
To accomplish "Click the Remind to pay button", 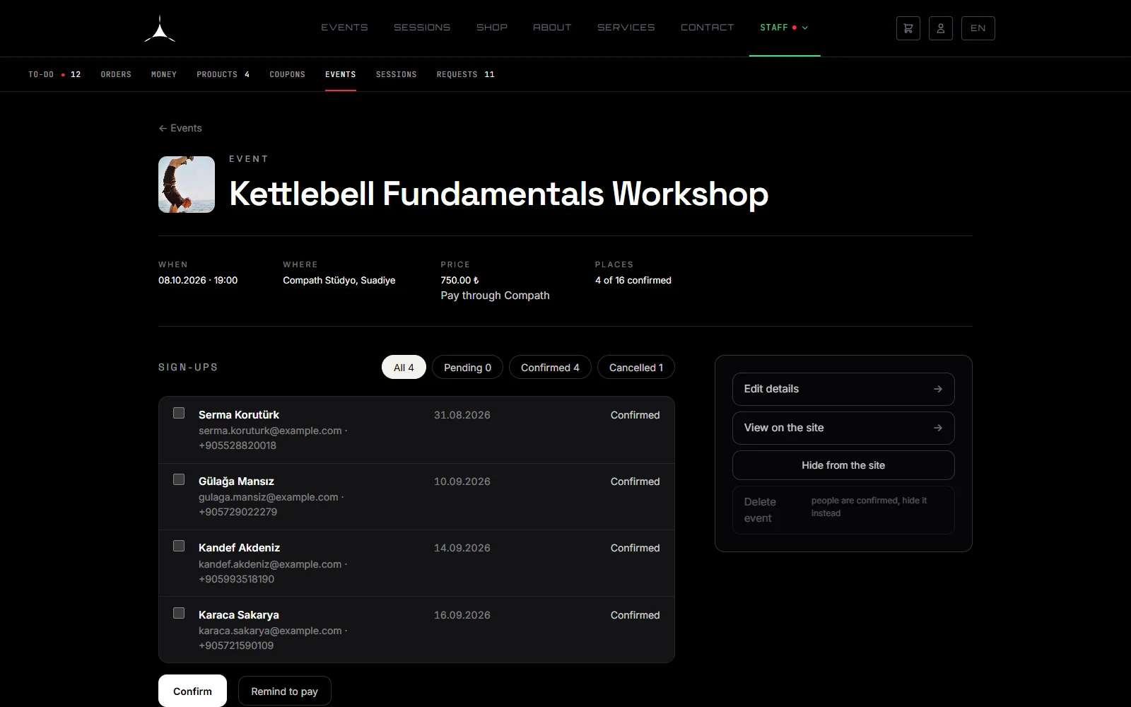I will click(284, 691).
